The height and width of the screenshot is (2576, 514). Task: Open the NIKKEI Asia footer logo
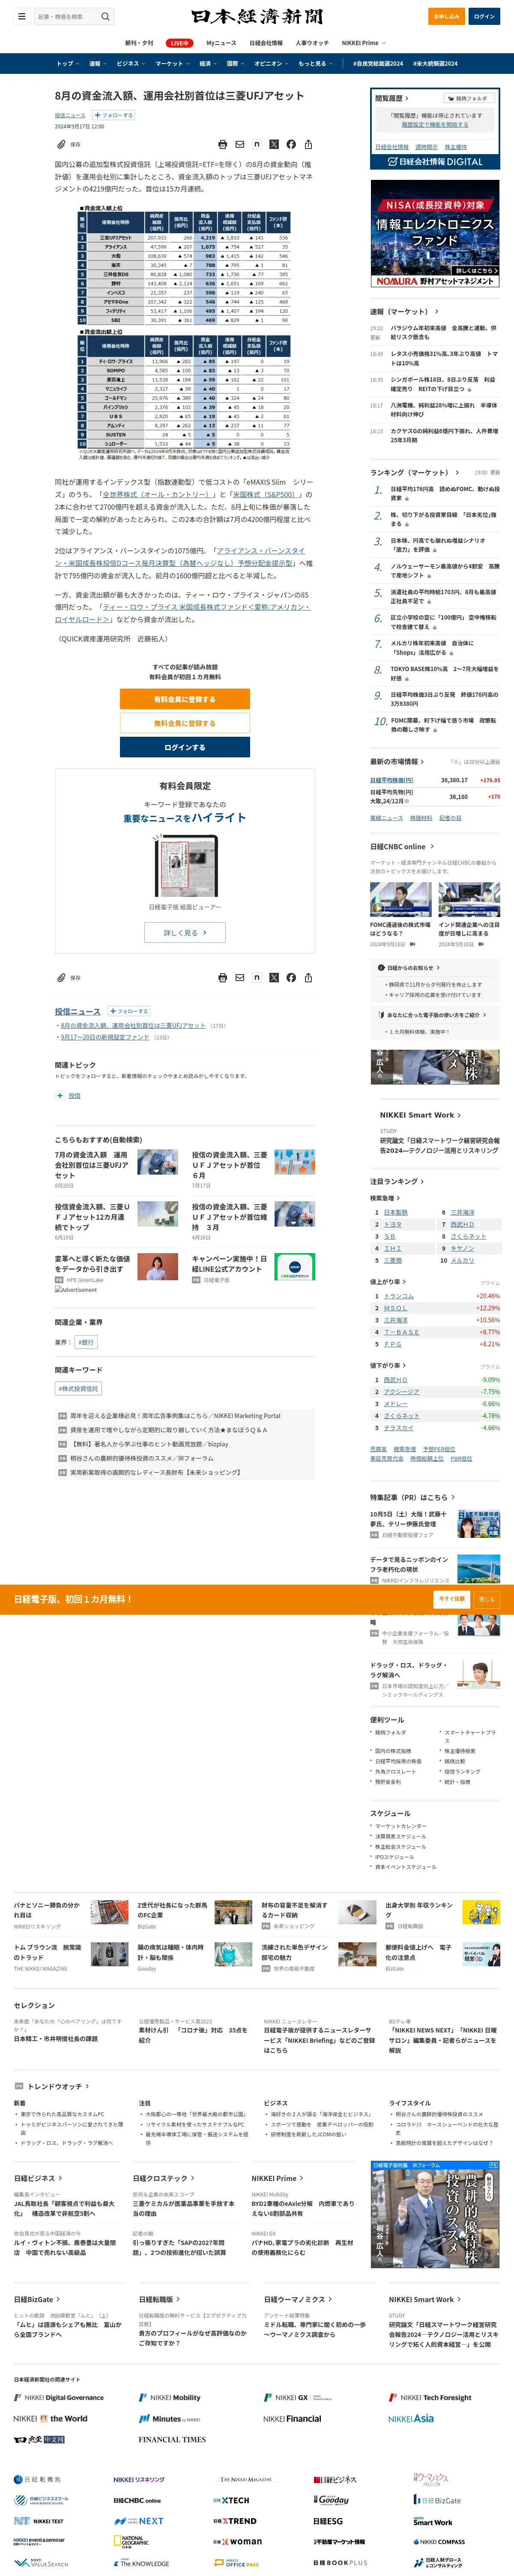point(411,2418)
